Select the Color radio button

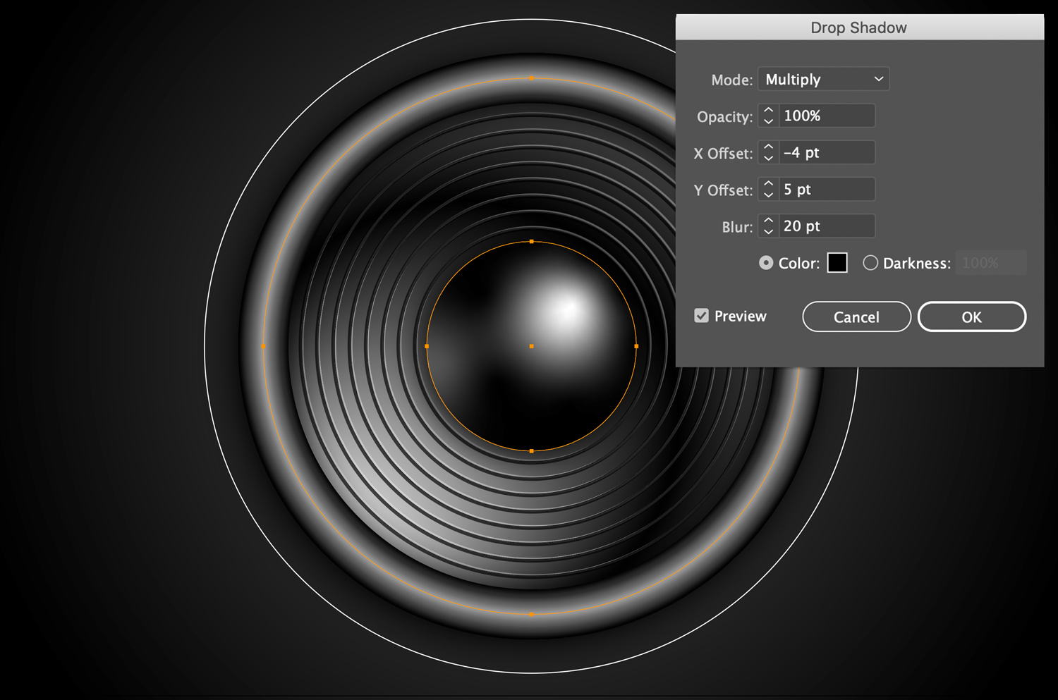click(x=765, y=262)
